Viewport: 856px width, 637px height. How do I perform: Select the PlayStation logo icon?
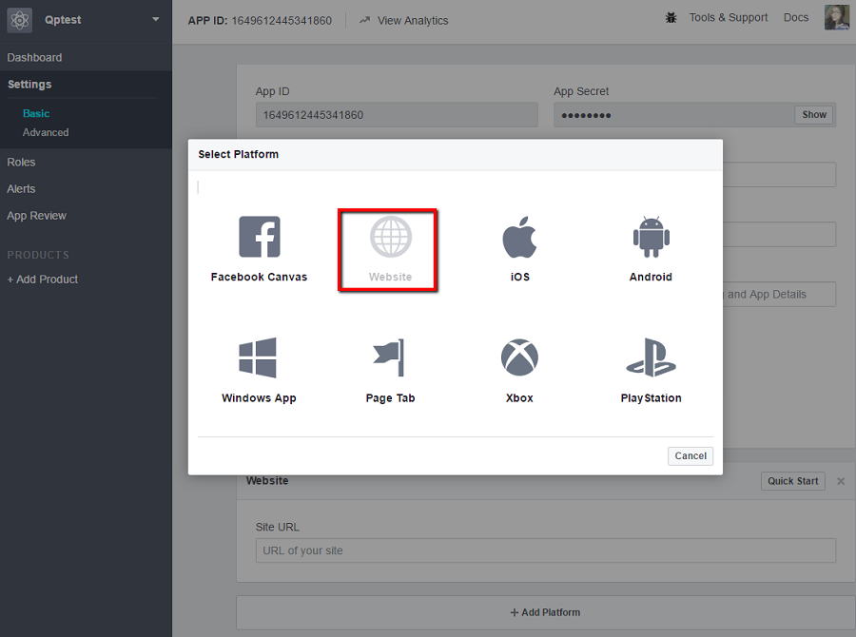(x=651, y=357)
